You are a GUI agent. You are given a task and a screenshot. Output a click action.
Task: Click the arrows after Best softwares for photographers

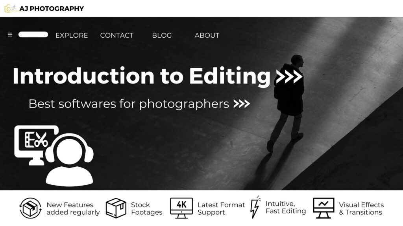coord(242,104)
